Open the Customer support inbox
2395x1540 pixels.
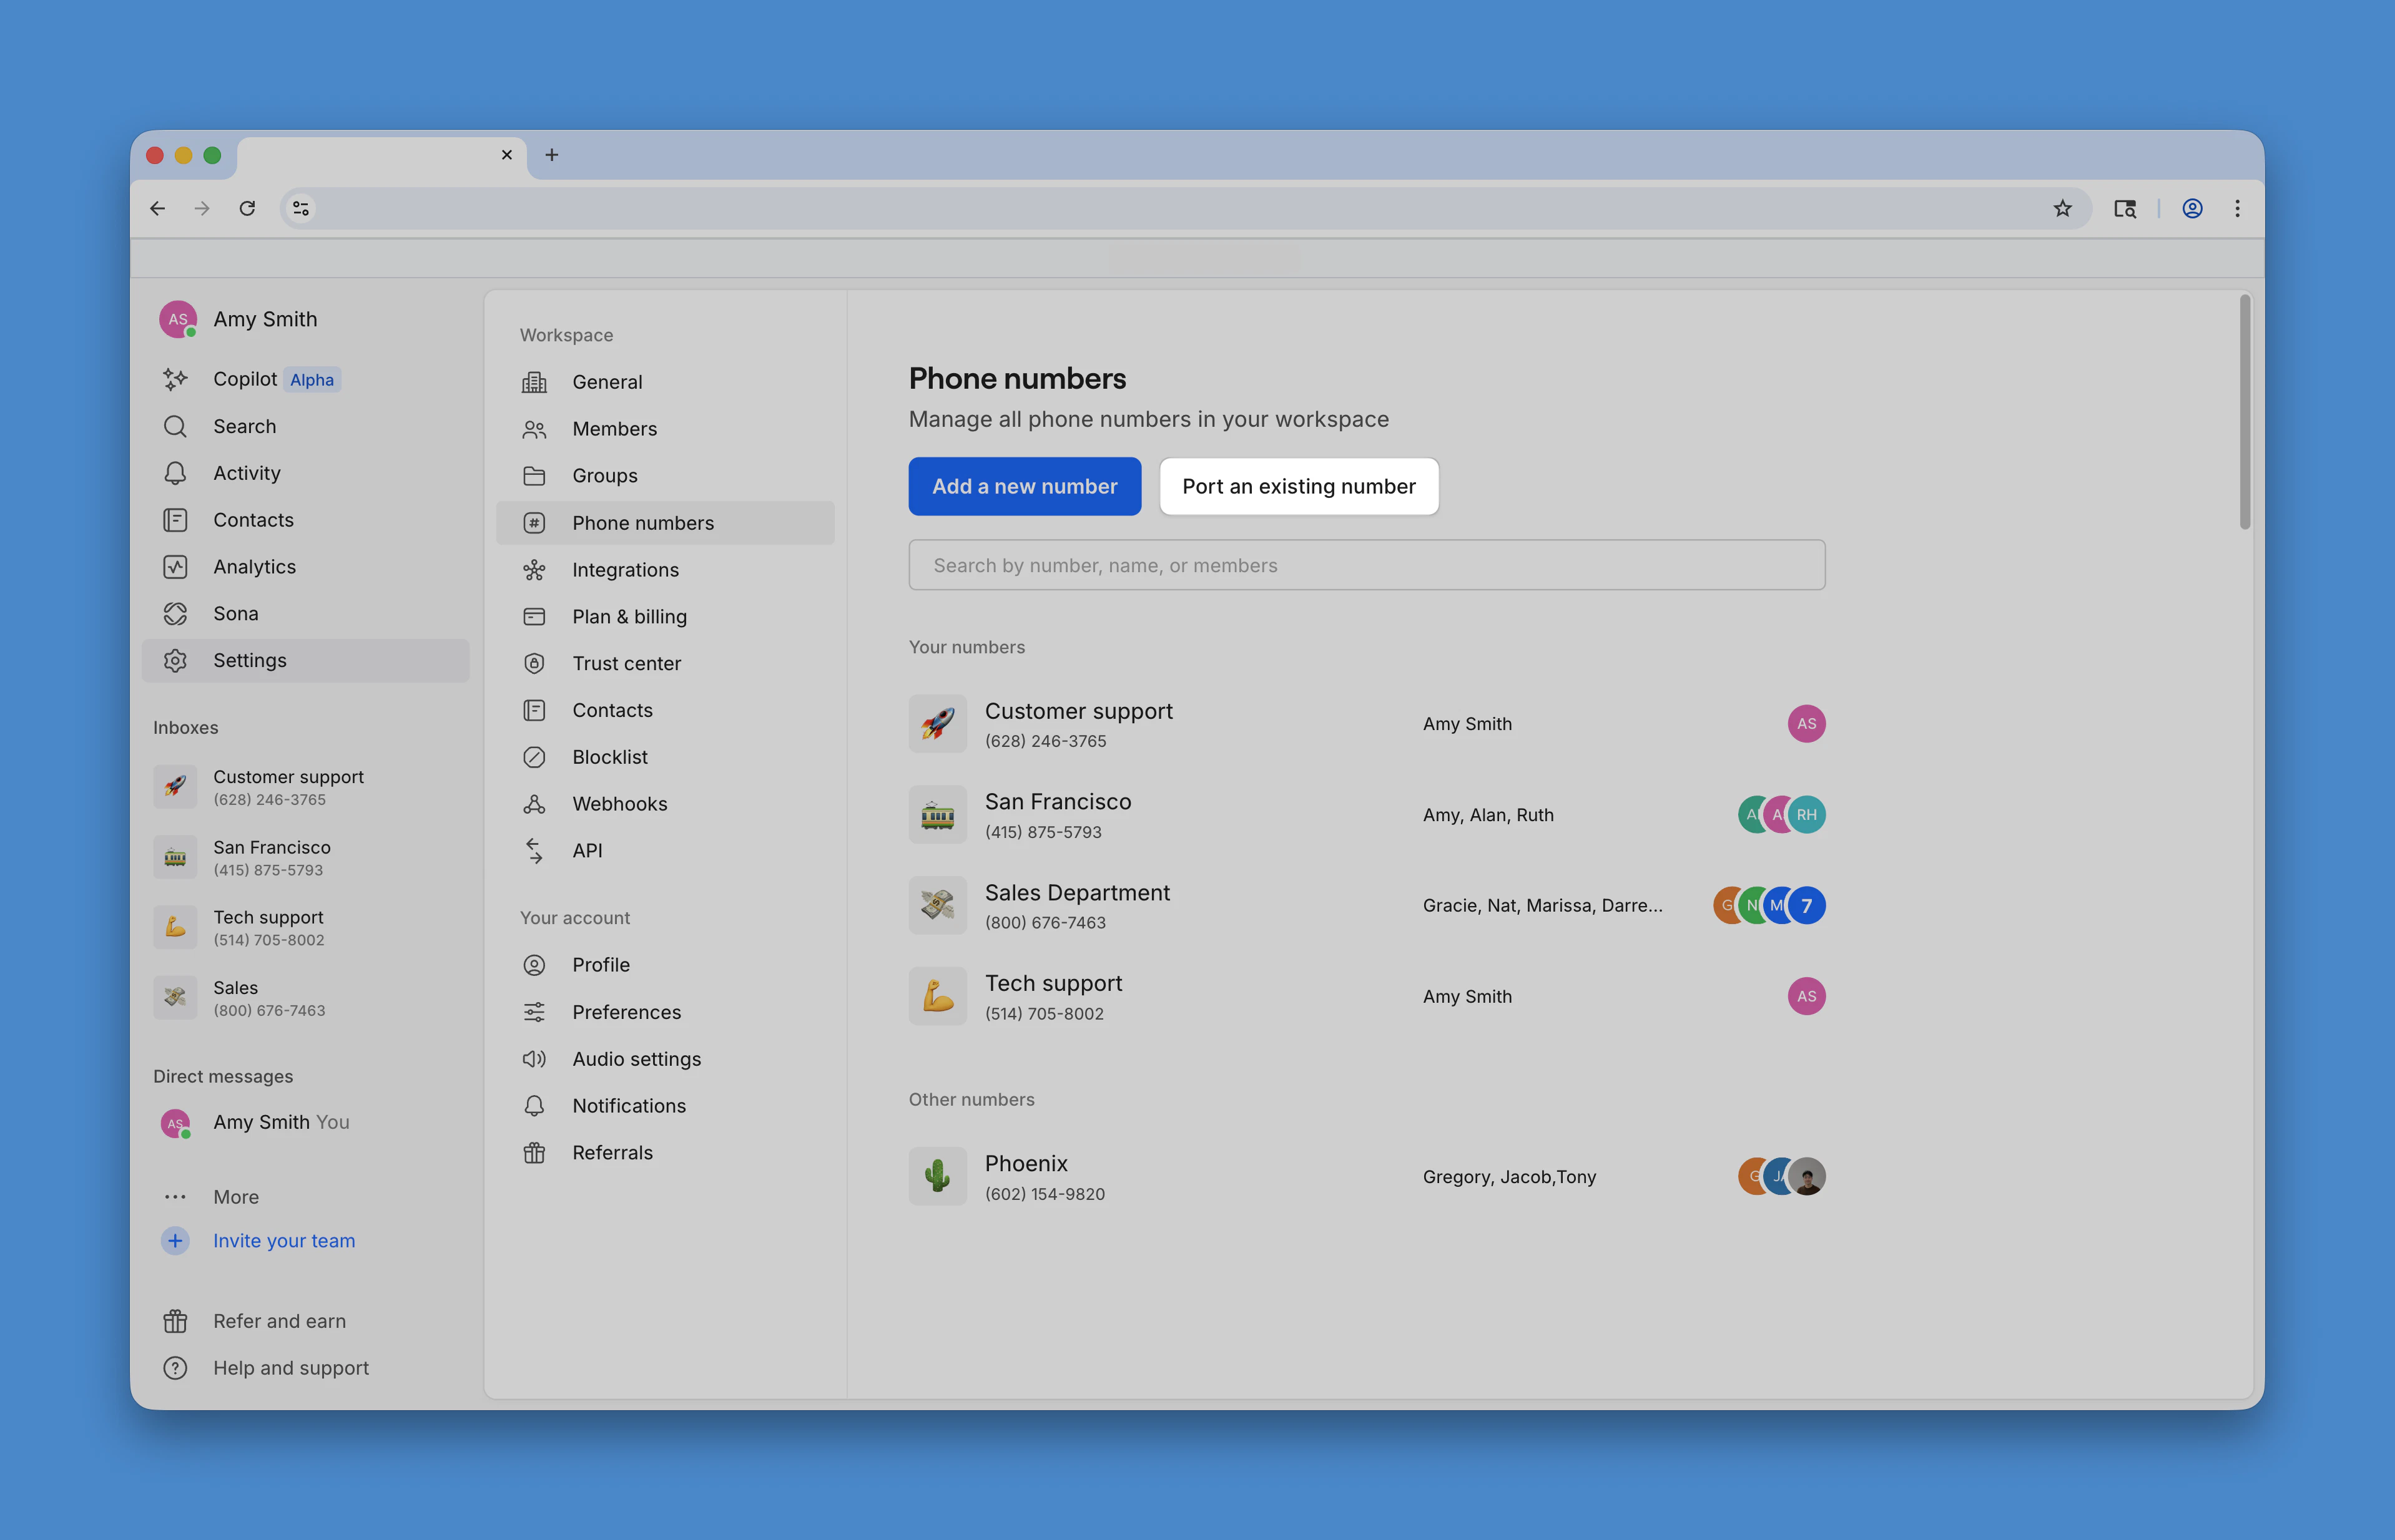click(x=305, y=787)
